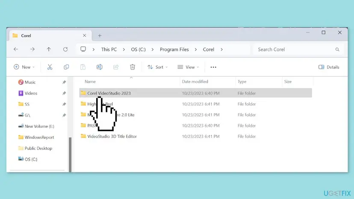354x199 pixels.
Task: Click the pin icon next to G:\
Action: (64, 115)
